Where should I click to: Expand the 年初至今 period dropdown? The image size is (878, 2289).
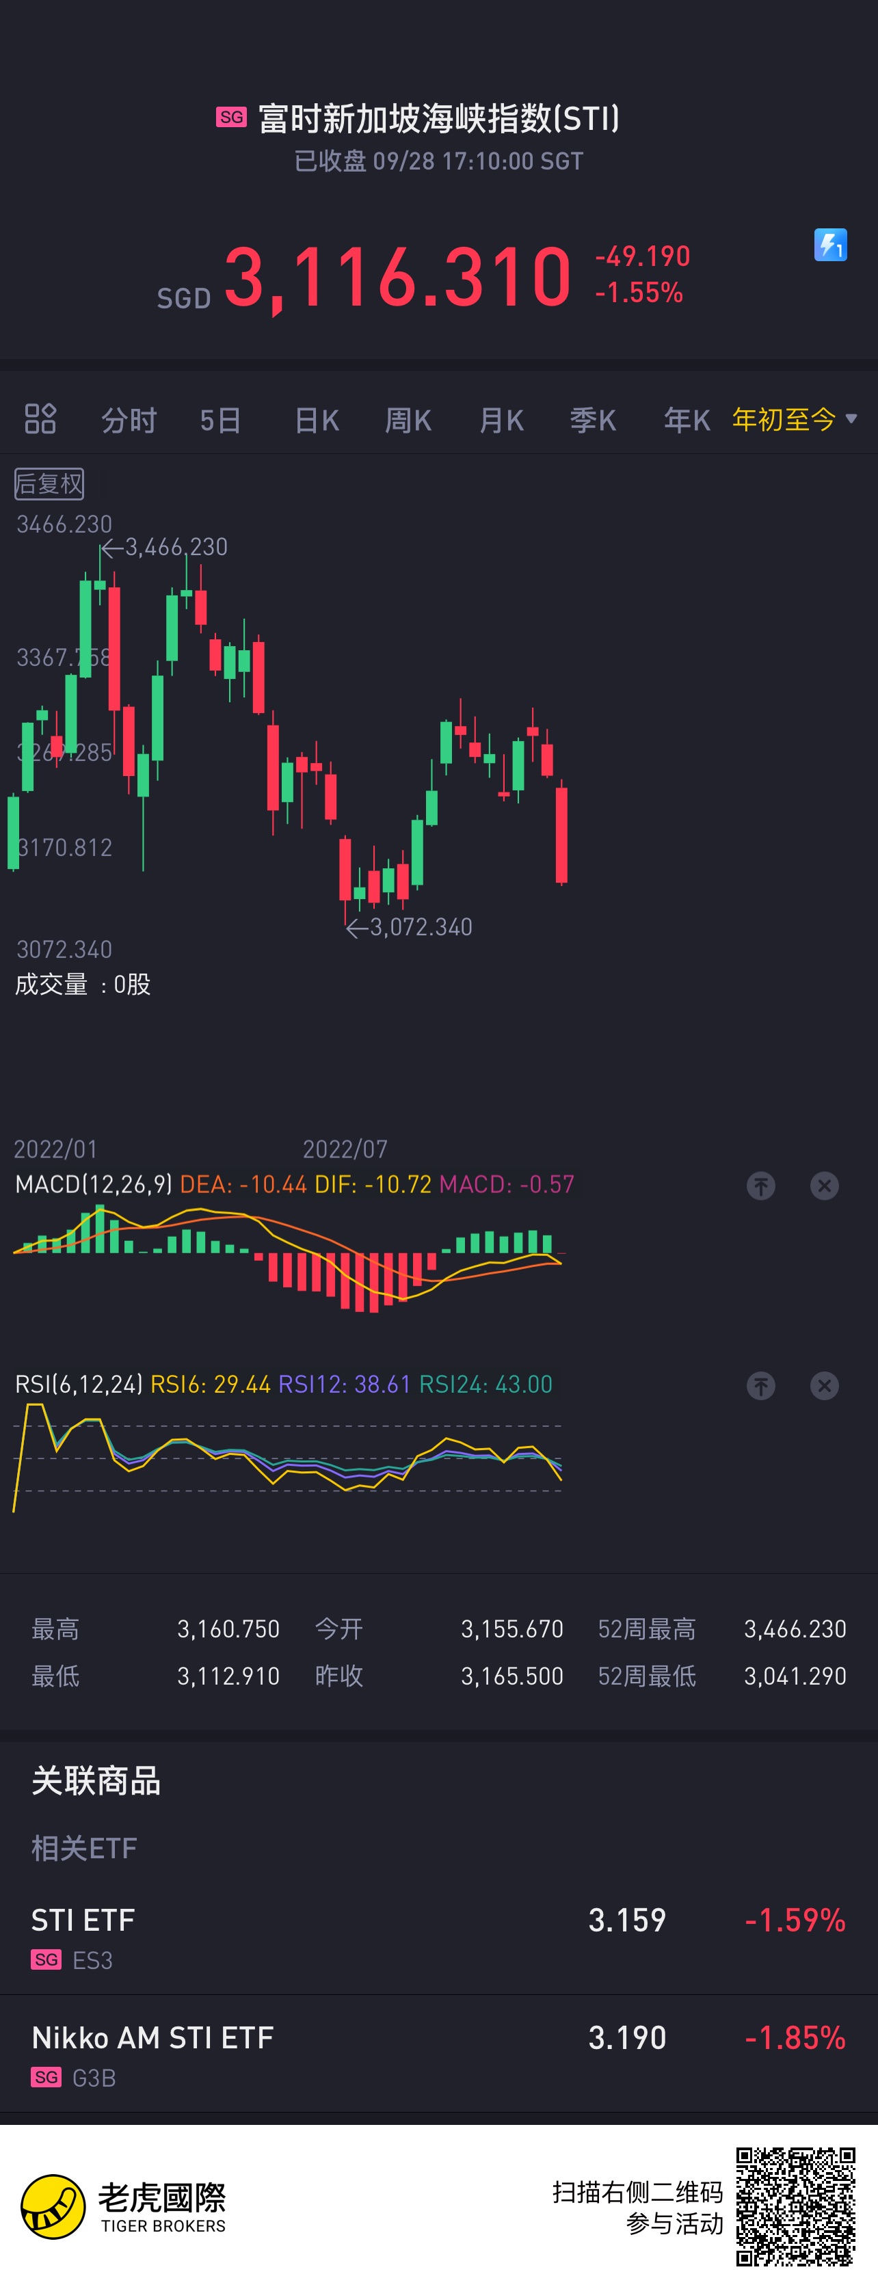795,418
